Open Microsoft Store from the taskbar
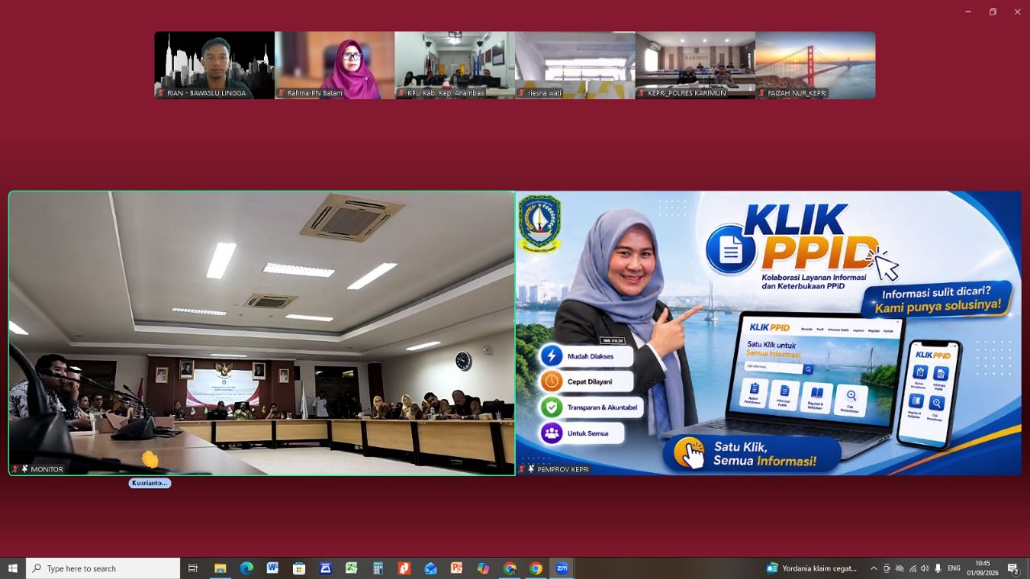The image size is (1030, 579). tap(299, 569)
